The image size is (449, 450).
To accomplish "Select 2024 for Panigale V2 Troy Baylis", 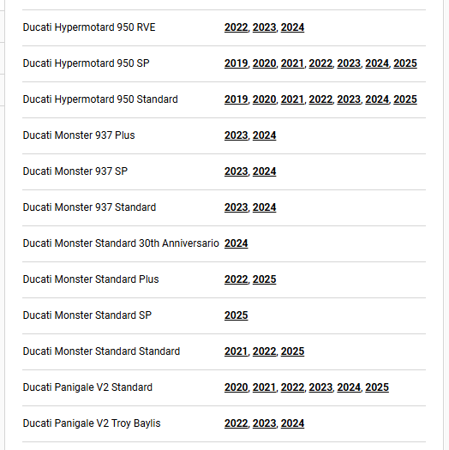I will pos(292,423).
